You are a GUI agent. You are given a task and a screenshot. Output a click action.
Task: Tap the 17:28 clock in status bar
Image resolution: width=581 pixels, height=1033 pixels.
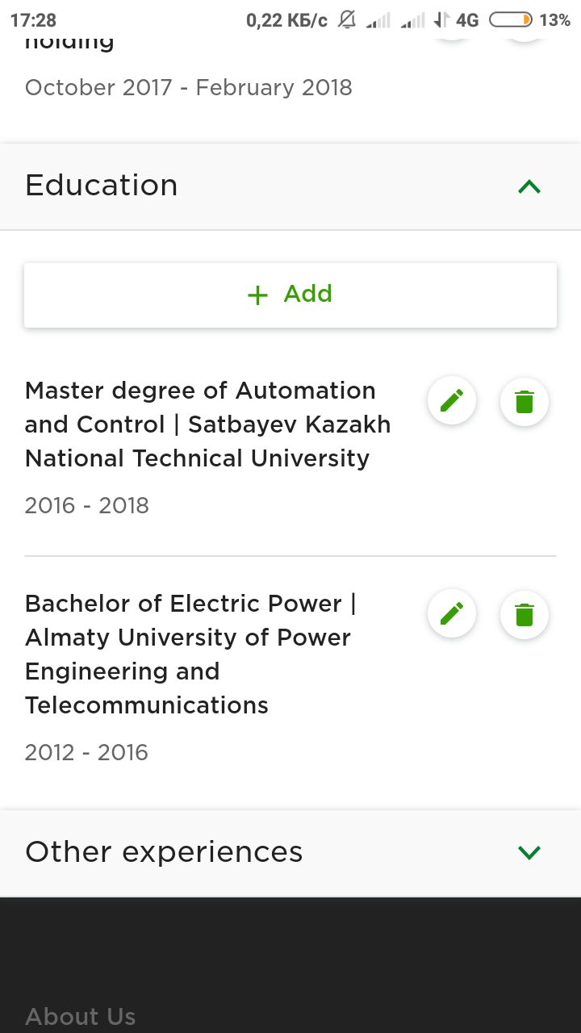(x=34, y=20)
